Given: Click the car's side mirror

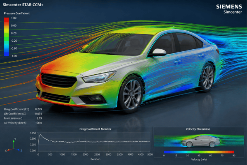Looking at the screenshot, I should (159, 52).
